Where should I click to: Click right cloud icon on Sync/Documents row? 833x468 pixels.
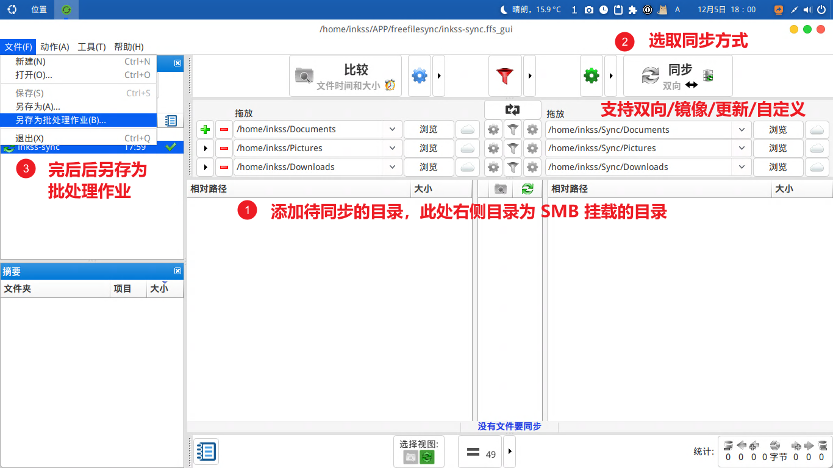coord(817,130)
